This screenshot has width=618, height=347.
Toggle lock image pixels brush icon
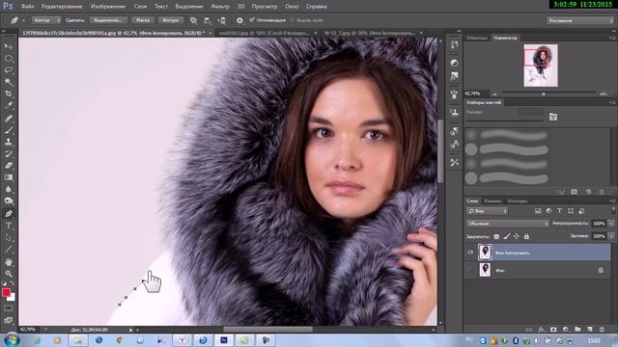point(507,236)
